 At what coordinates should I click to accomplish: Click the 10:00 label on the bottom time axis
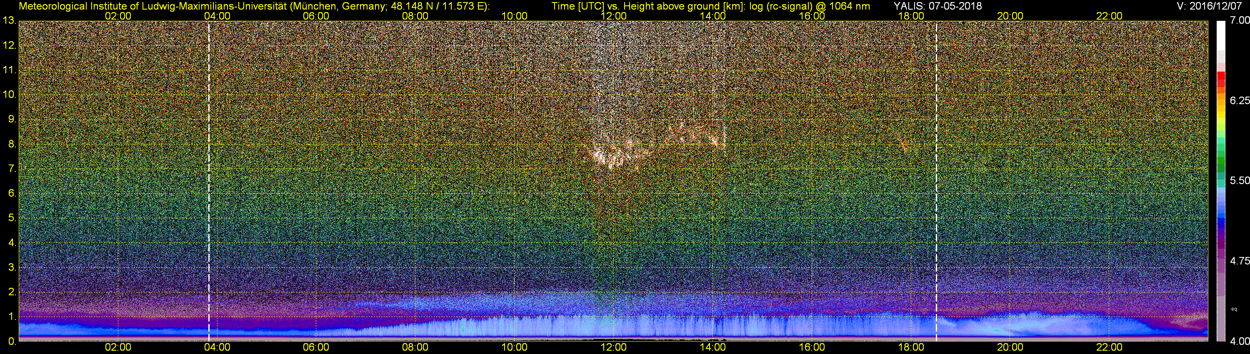pos(514,348)
